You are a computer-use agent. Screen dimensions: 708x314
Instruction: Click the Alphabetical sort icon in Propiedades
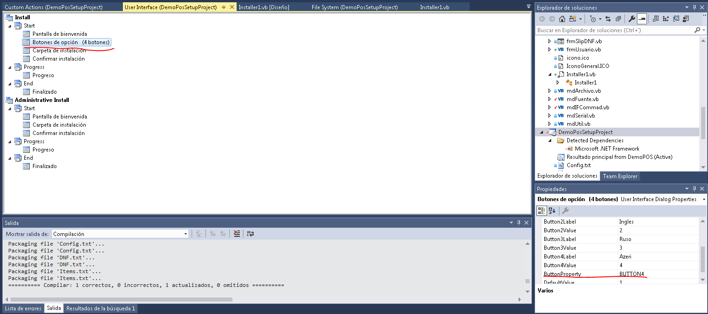point(552,210)
